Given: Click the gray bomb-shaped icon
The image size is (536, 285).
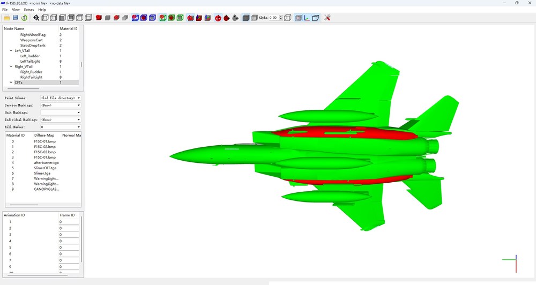Looking at the screenshot, I should click(235, 18).
